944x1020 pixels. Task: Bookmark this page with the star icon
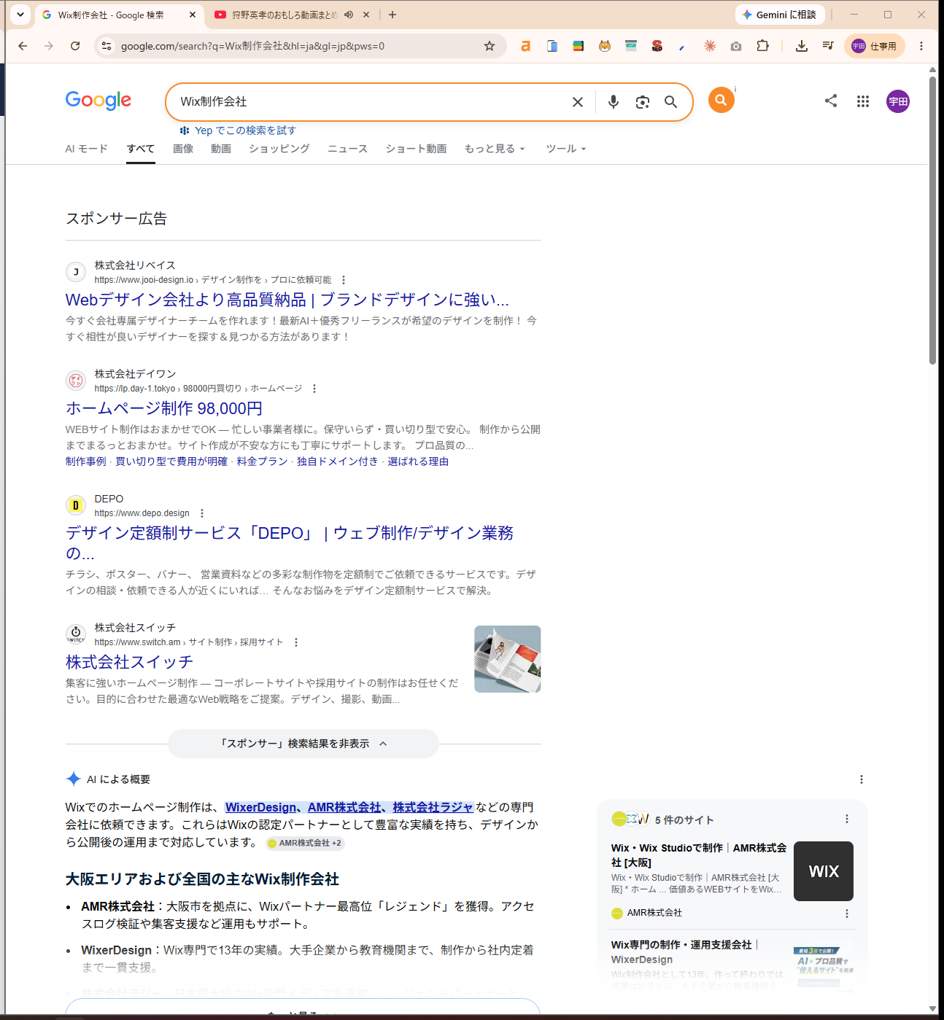point(490,46)
